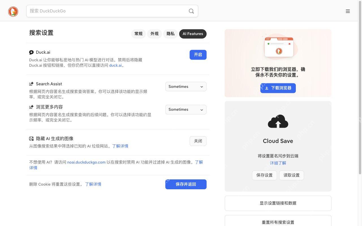
Task: Toggle the 隐藏 AI 生成的图像 关闭 button
Action: (198, 141)
